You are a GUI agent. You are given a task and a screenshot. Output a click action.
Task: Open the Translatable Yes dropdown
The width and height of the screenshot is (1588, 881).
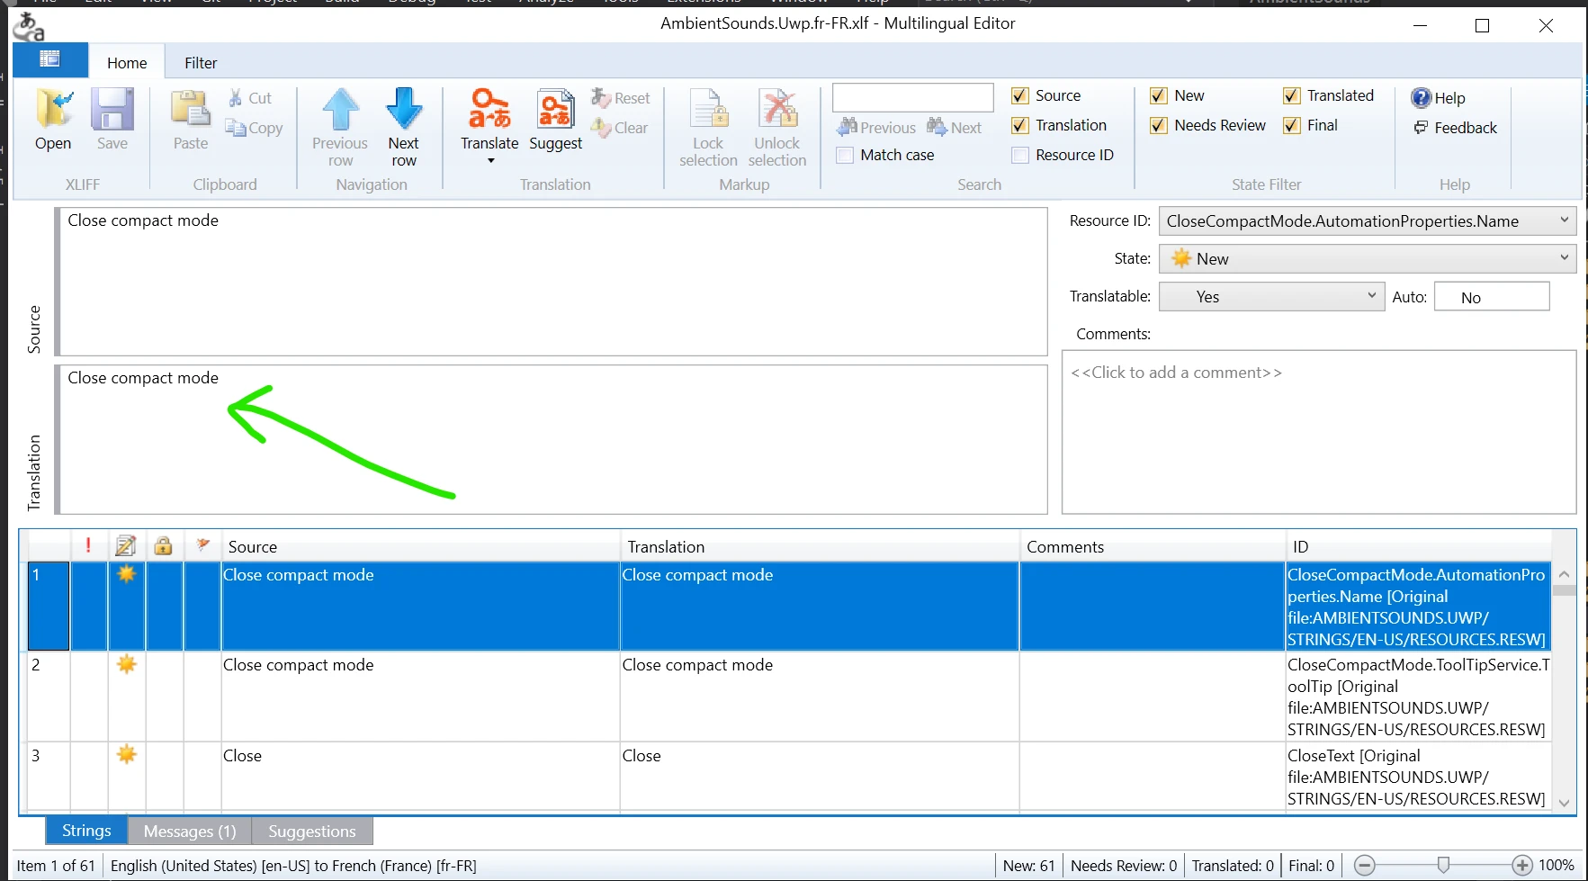tap(1271, 296)
